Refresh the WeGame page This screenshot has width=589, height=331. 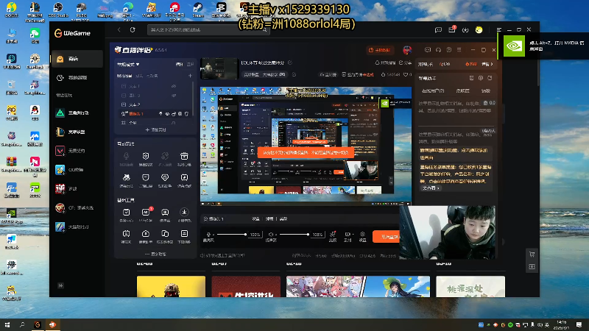tap(133, 29)
